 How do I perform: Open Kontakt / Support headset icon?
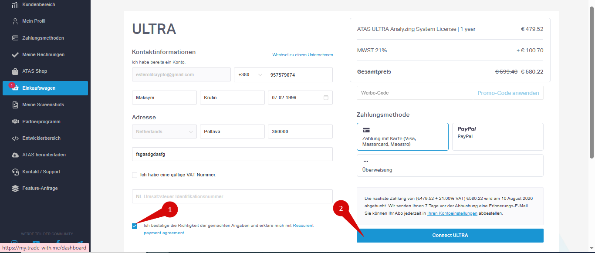coord(15,172)
